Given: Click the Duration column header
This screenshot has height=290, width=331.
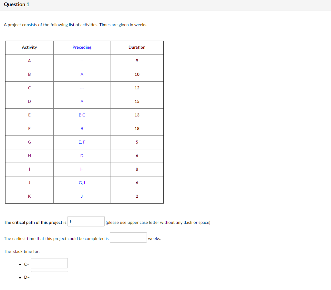Looking at the screenshot, I should pos(137,47).
